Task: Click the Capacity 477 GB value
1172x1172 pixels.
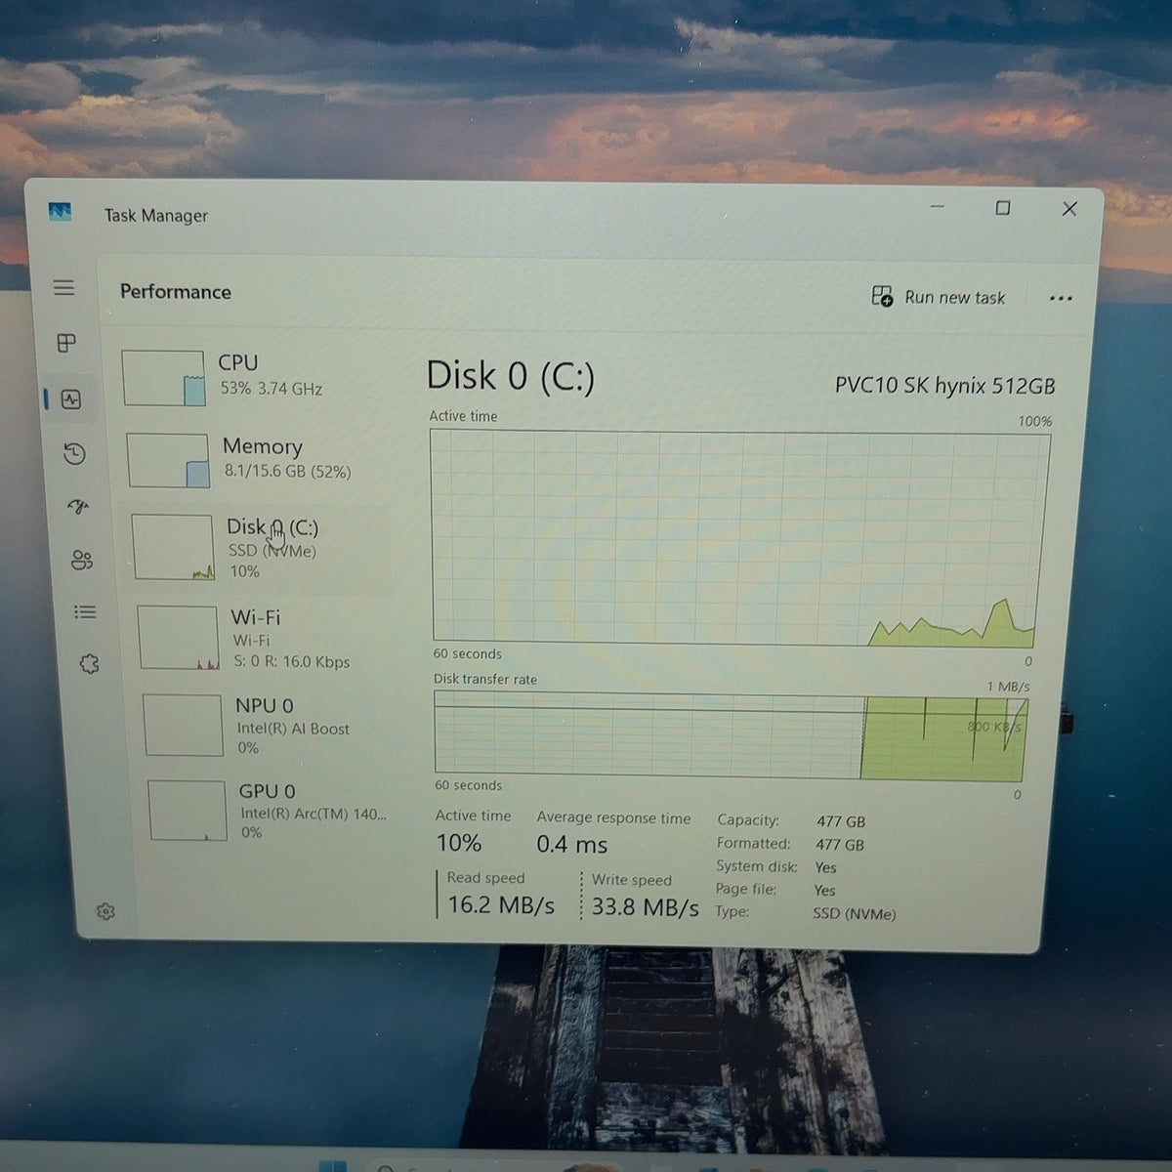Action: 841,821
